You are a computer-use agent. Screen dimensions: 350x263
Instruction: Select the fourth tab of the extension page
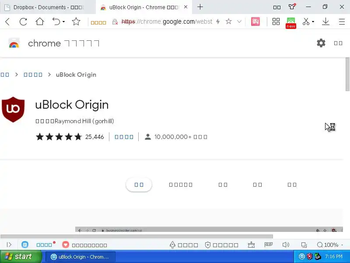coord(257,185)
